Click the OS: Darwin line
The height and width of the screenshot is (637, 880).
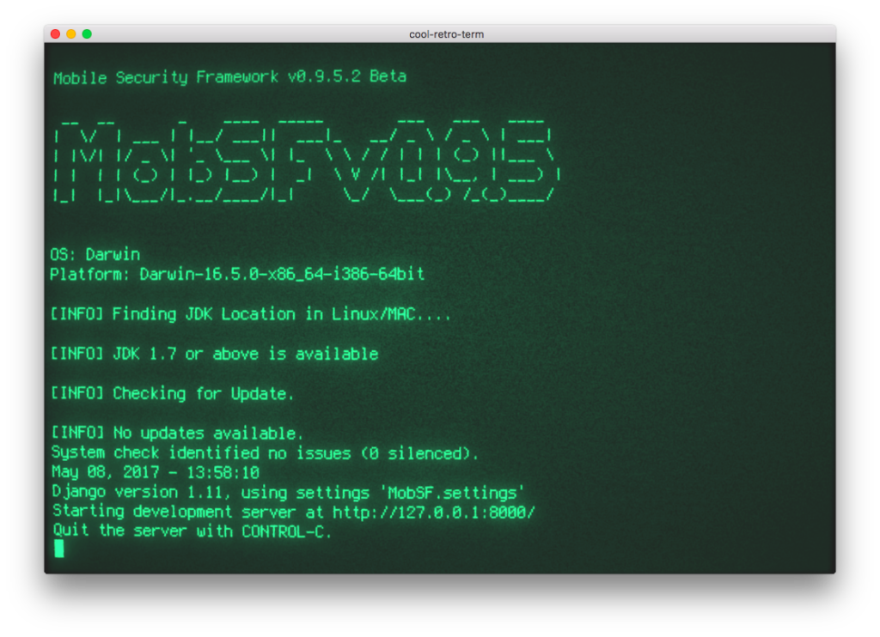(x=95, y=255)
